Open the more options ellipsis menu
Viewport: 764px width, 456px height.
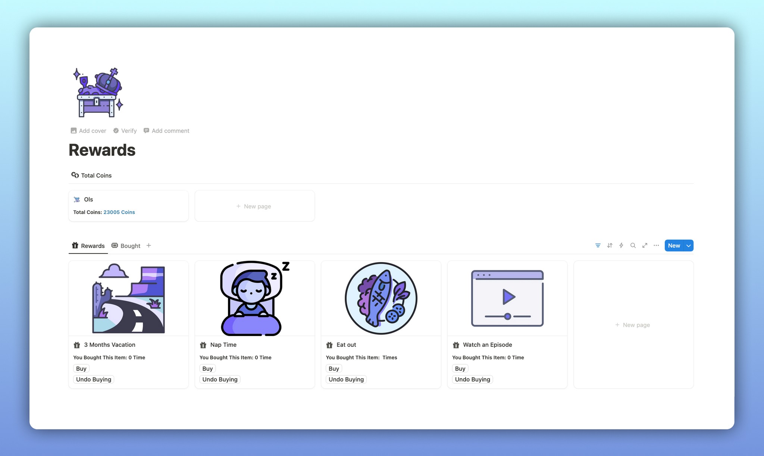click(656, 245)
